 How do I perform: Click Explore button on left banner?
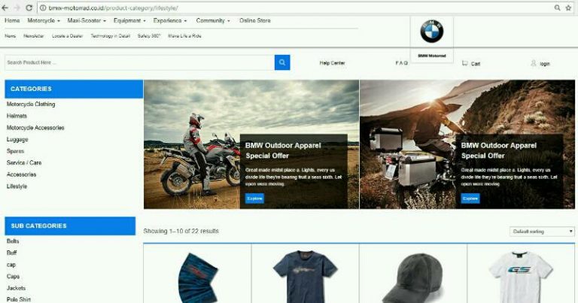[x=254, y=198]
